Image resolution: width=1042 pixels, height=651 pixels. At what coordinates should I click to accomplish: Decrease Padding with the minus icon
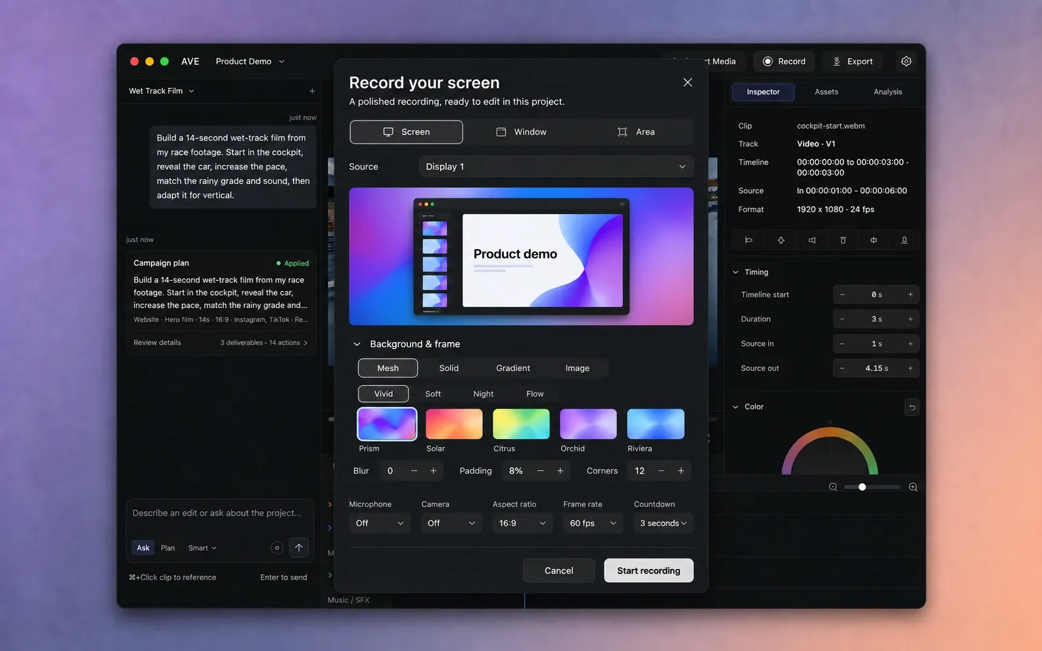tap(541, 471)
